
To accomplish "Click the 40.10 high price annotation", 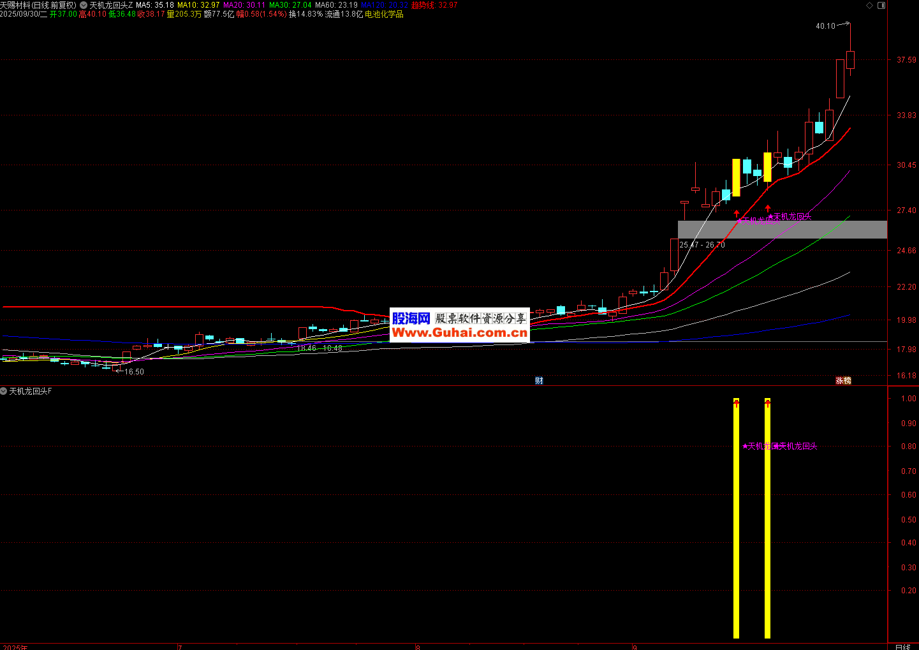I will 825,26.
